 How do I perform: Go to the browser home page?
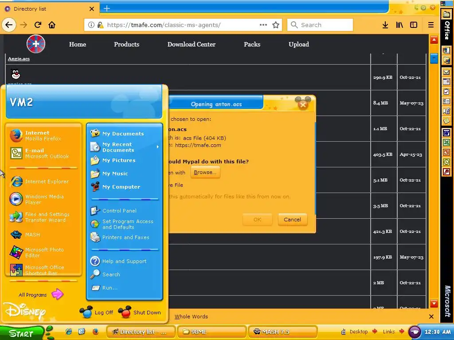pyautogui.click(x=52, y=25)
